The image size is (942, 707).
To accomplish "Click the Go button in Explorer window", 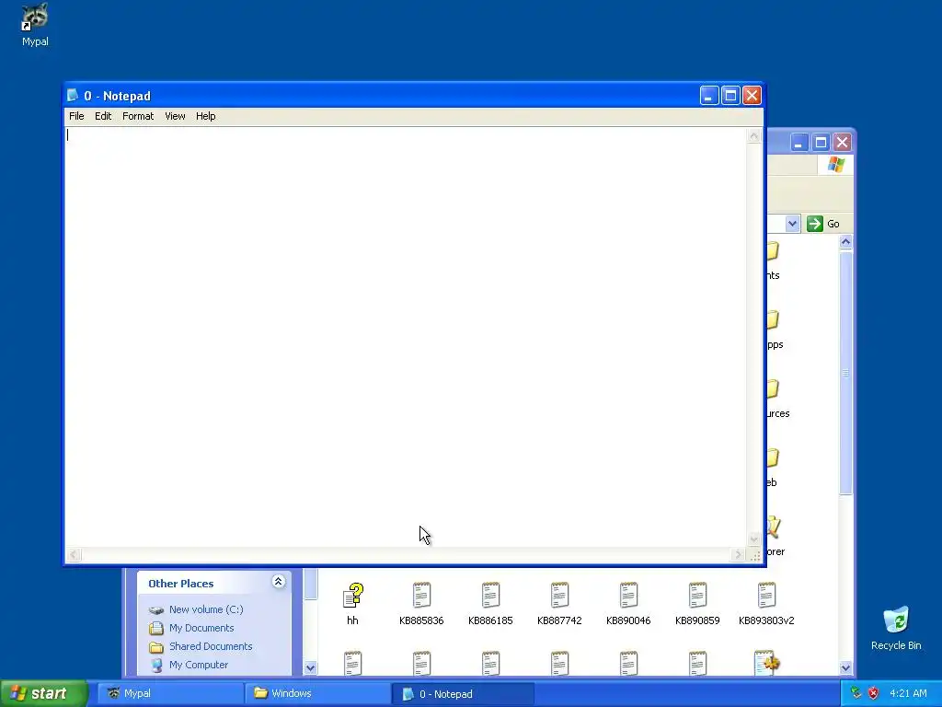I will [x=823, y=224].
